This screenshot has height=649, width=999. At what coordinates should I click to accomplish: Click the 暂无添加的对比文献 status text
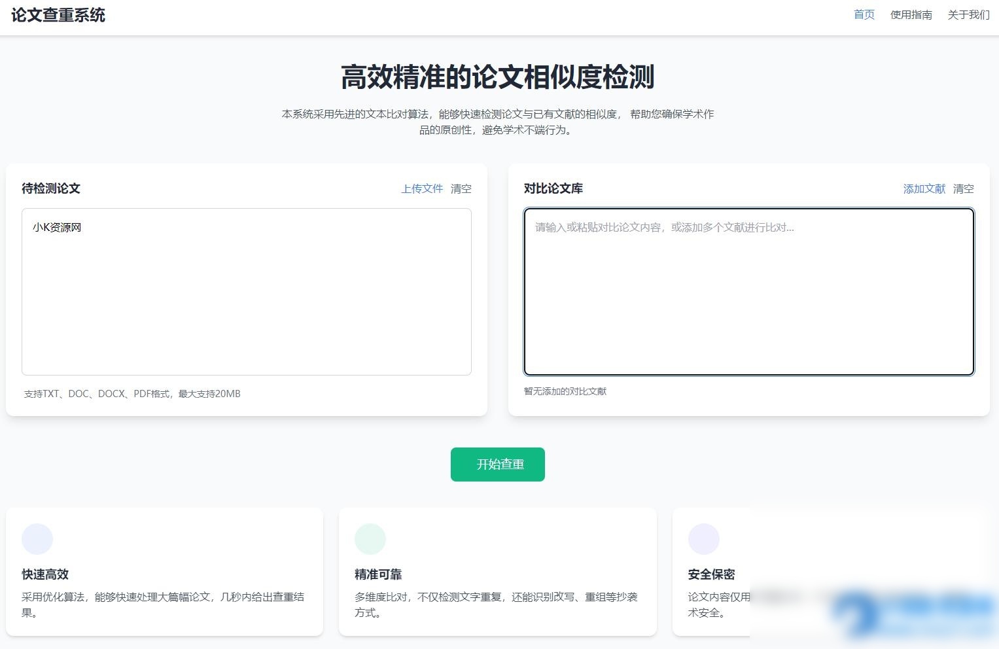tap(565, 391)
